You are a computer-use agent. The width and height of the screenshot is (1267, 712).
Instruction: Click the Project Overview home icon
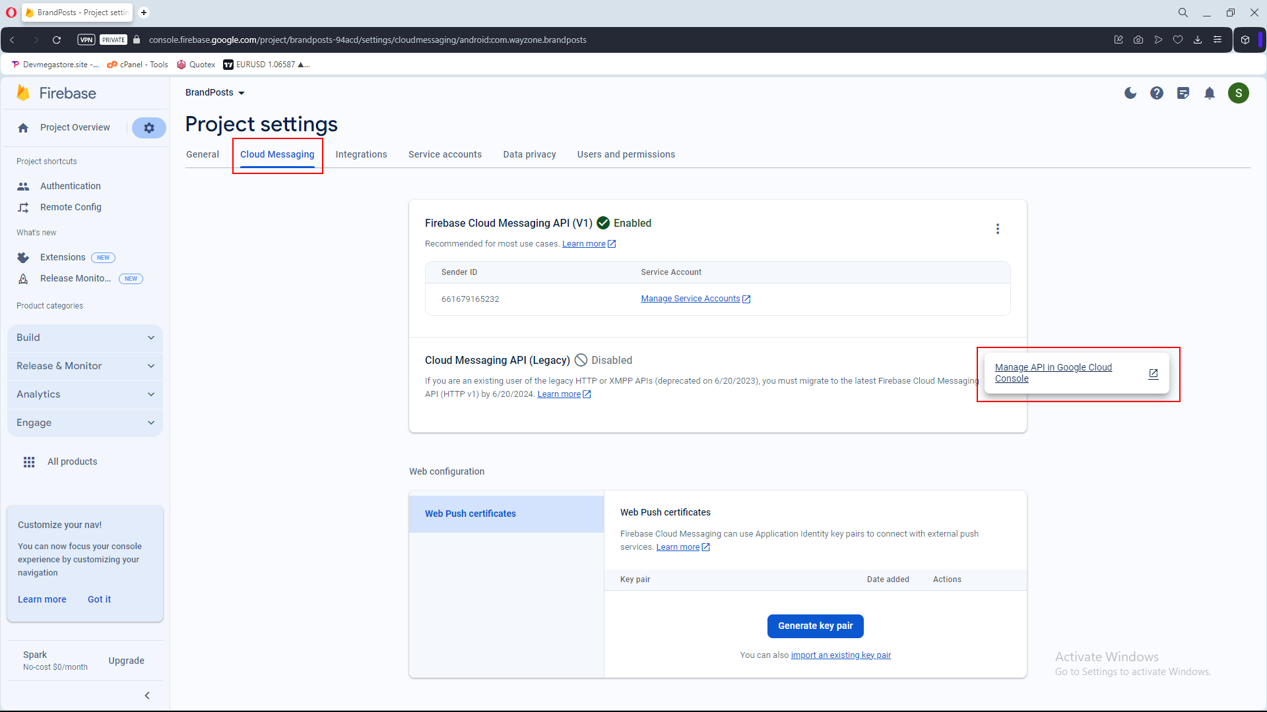click(x=23, y=128)
